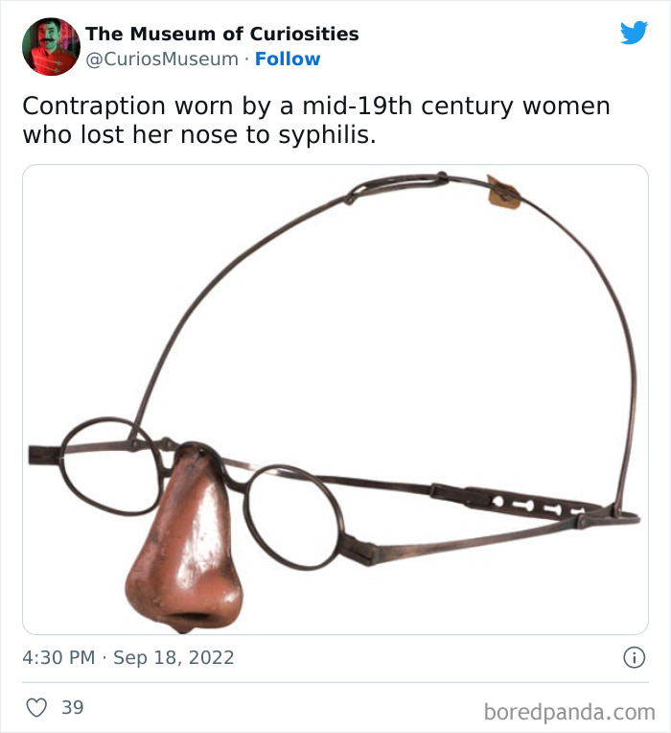
Task: Click the small tan tag on the headband
Action: (503, 192)
